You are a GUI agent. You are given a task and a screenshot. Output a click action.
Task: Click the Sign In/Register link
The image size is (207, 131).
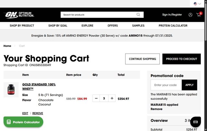tap(172, 15)
